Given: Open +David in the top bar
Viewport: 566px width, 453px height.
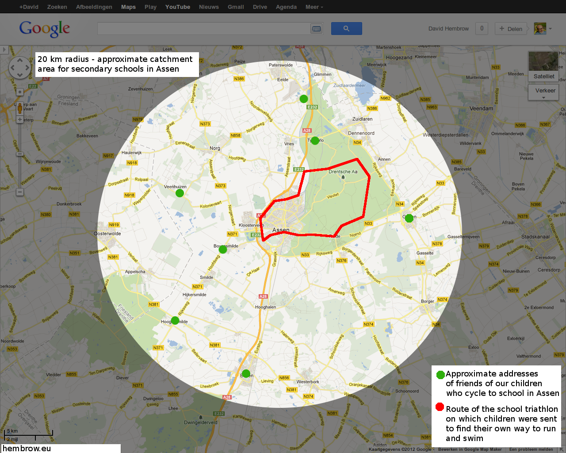Looking at the screenshot, I should 29,7.
